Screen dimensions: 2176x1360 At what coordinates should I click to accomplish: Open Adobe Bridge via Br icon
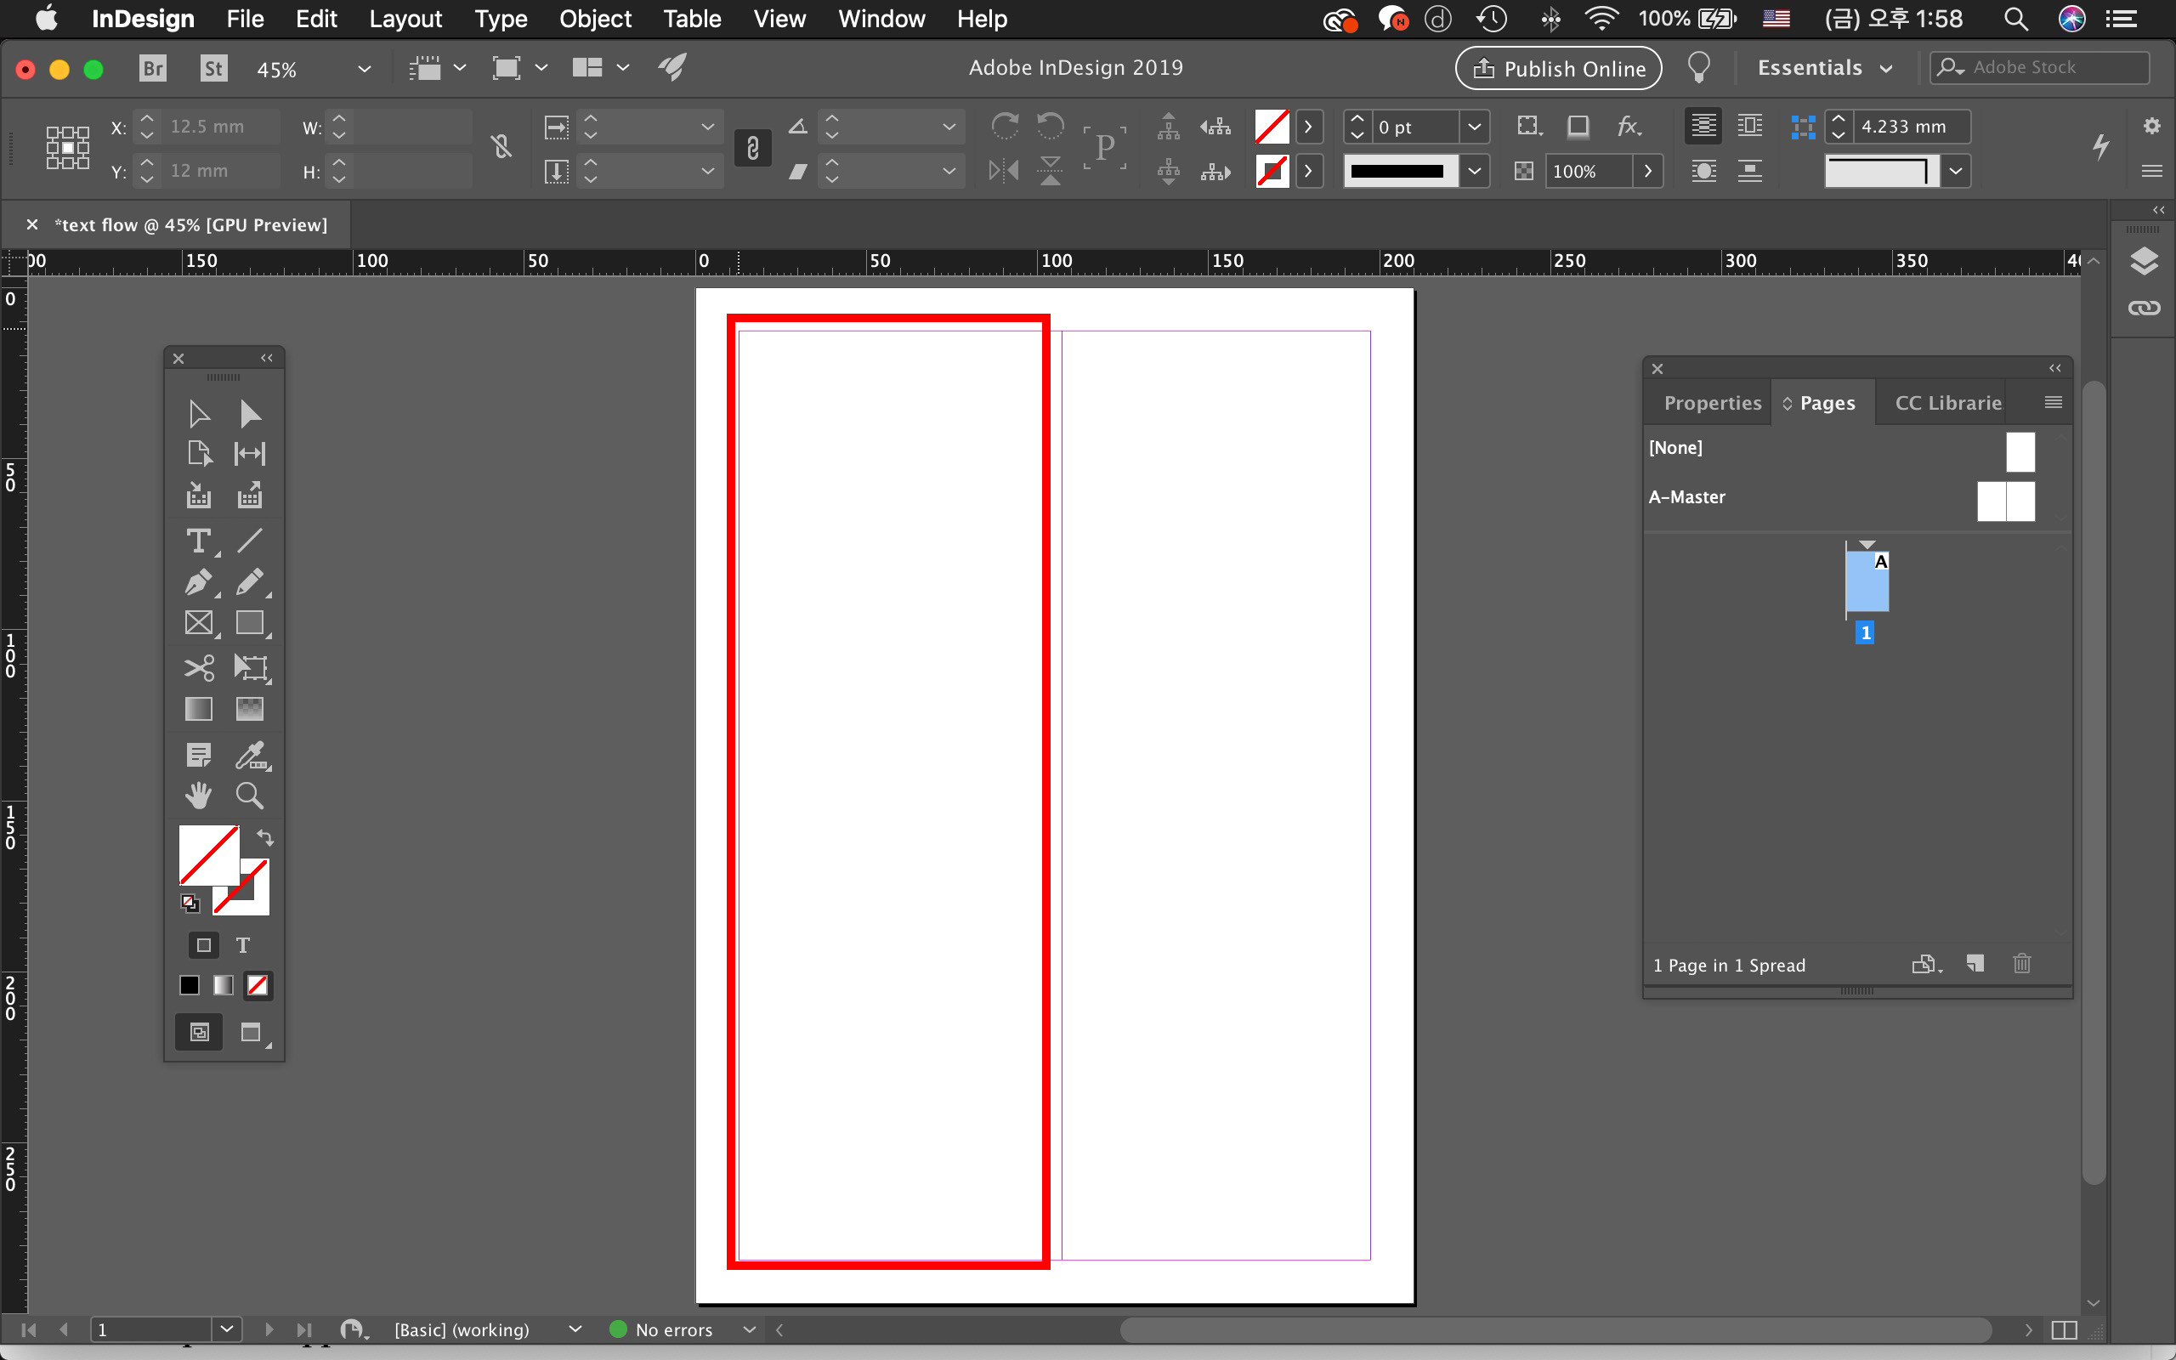(153, 68)
